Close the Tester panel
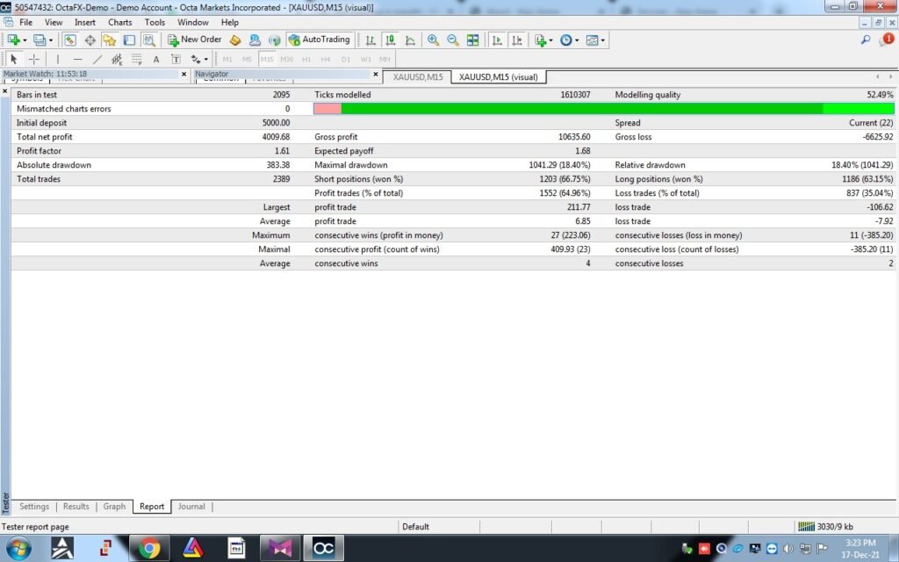The height and width of the screenshot is (562, 899). pos(5,91)
